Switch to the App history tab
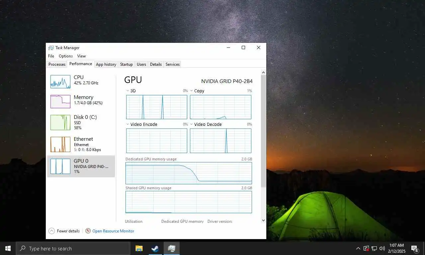Viewport: 425px width, 255px height. [x=106, y=64]
